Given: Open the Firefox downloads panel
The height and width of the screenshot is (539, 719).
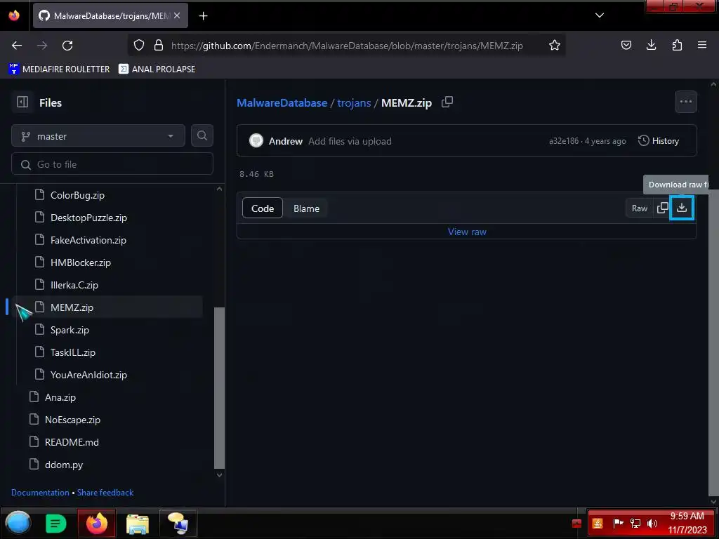Looking at the screenshot, I should (651, 45).
